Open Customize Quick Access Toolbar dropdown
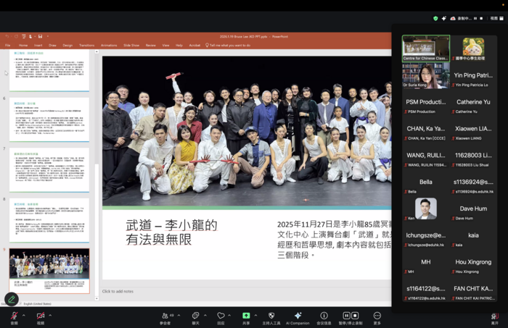Viewport: 508px width, 328px height. pos(48,36)
